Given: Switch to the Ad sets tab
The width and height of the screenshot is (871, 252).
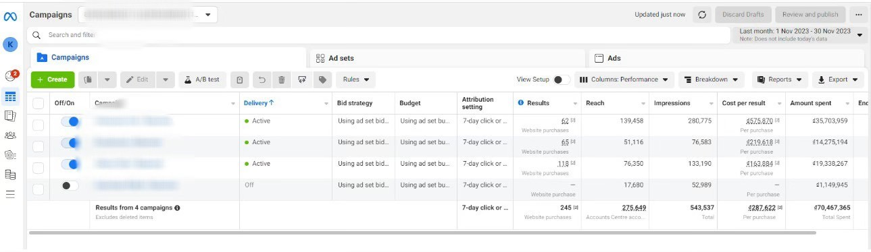Looking at the screenshot, I should pos(447,58).
